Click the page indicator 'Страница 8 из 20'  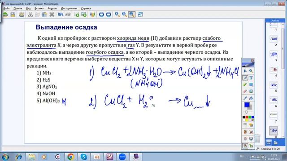[270, 149]
